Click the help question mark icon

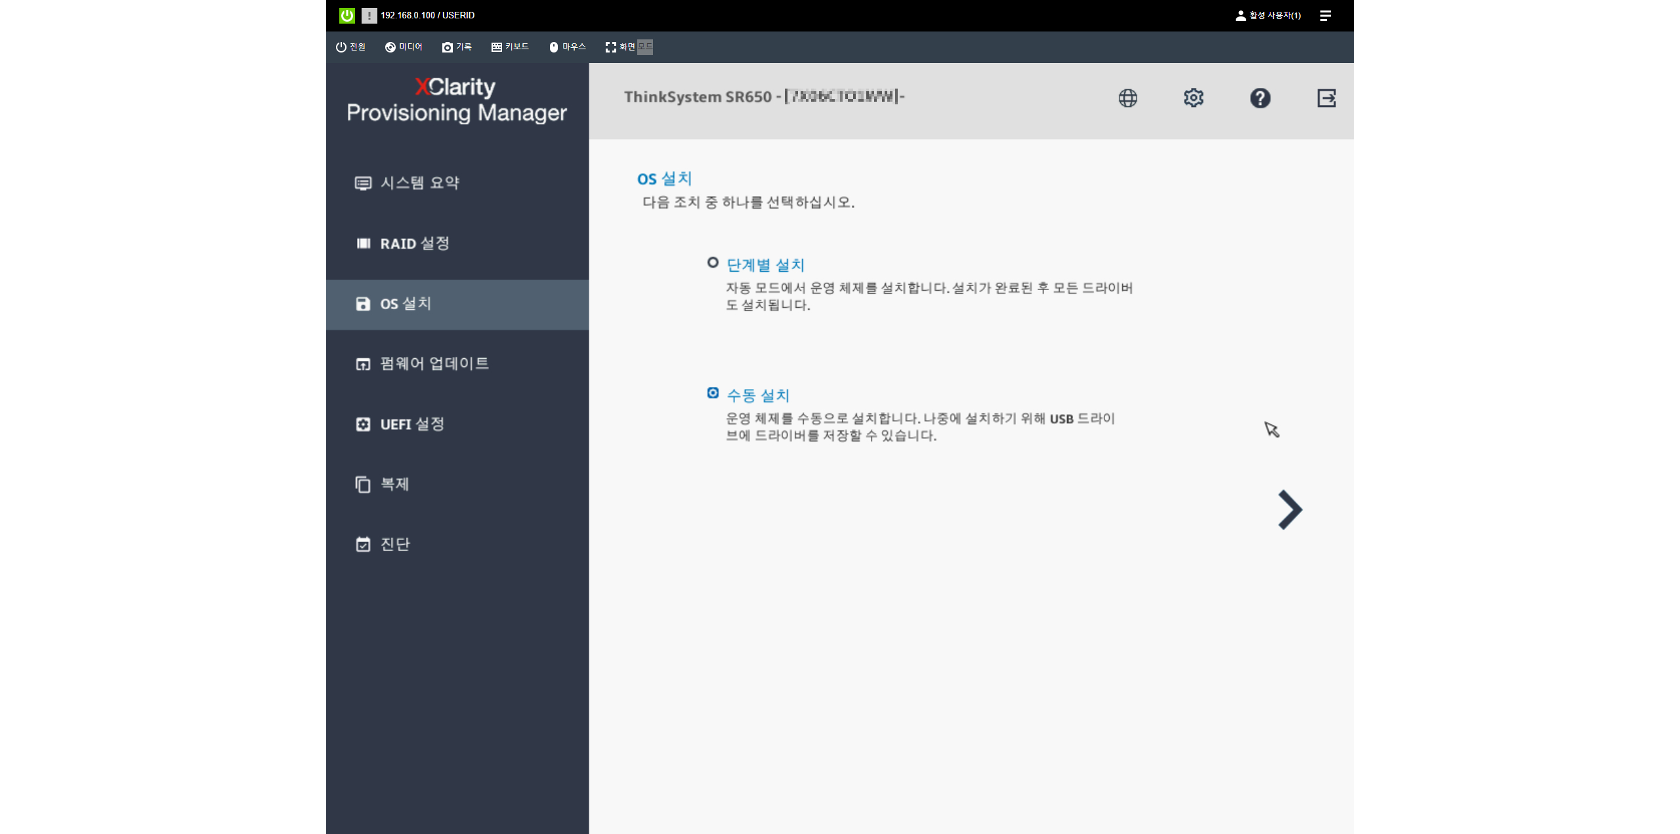(1259, 98)
